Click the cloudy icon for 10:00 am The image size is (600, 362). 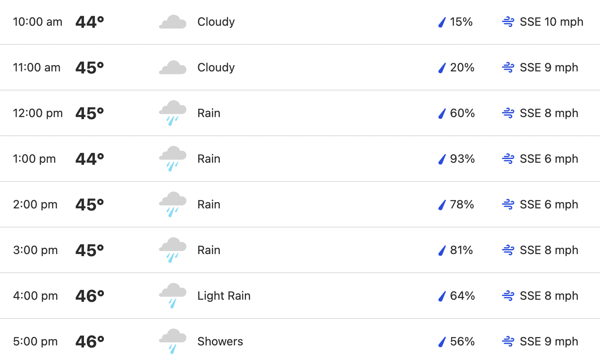(173, 22)
